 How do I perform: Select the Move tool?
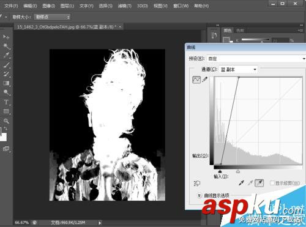tap(6, 37)
